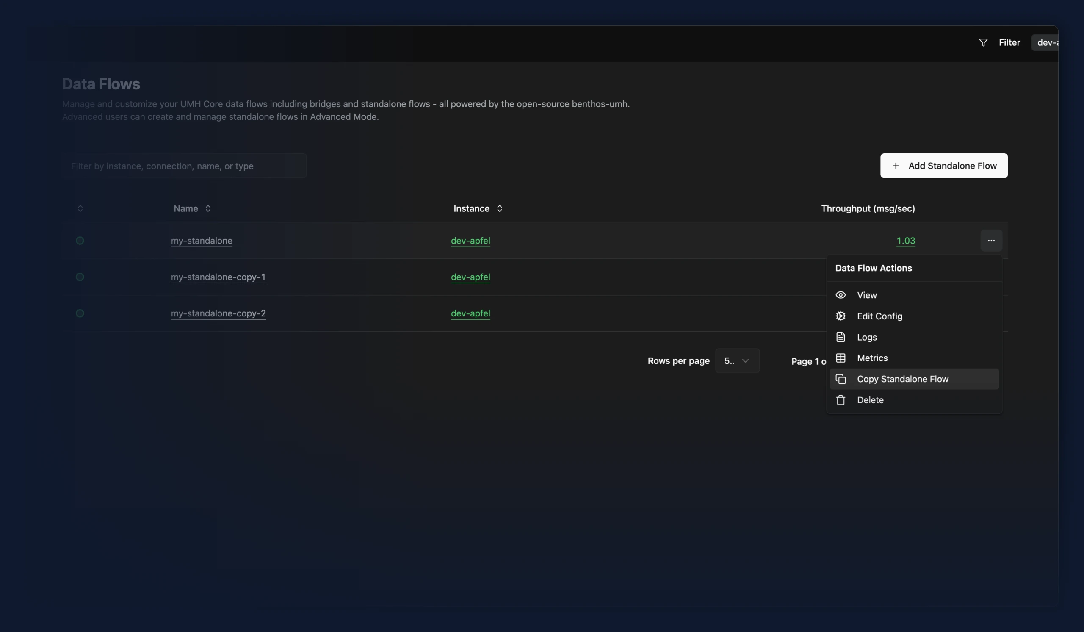Click the table icon beside Metrics
1084x632 pixels.
click(x=841, y=358)
